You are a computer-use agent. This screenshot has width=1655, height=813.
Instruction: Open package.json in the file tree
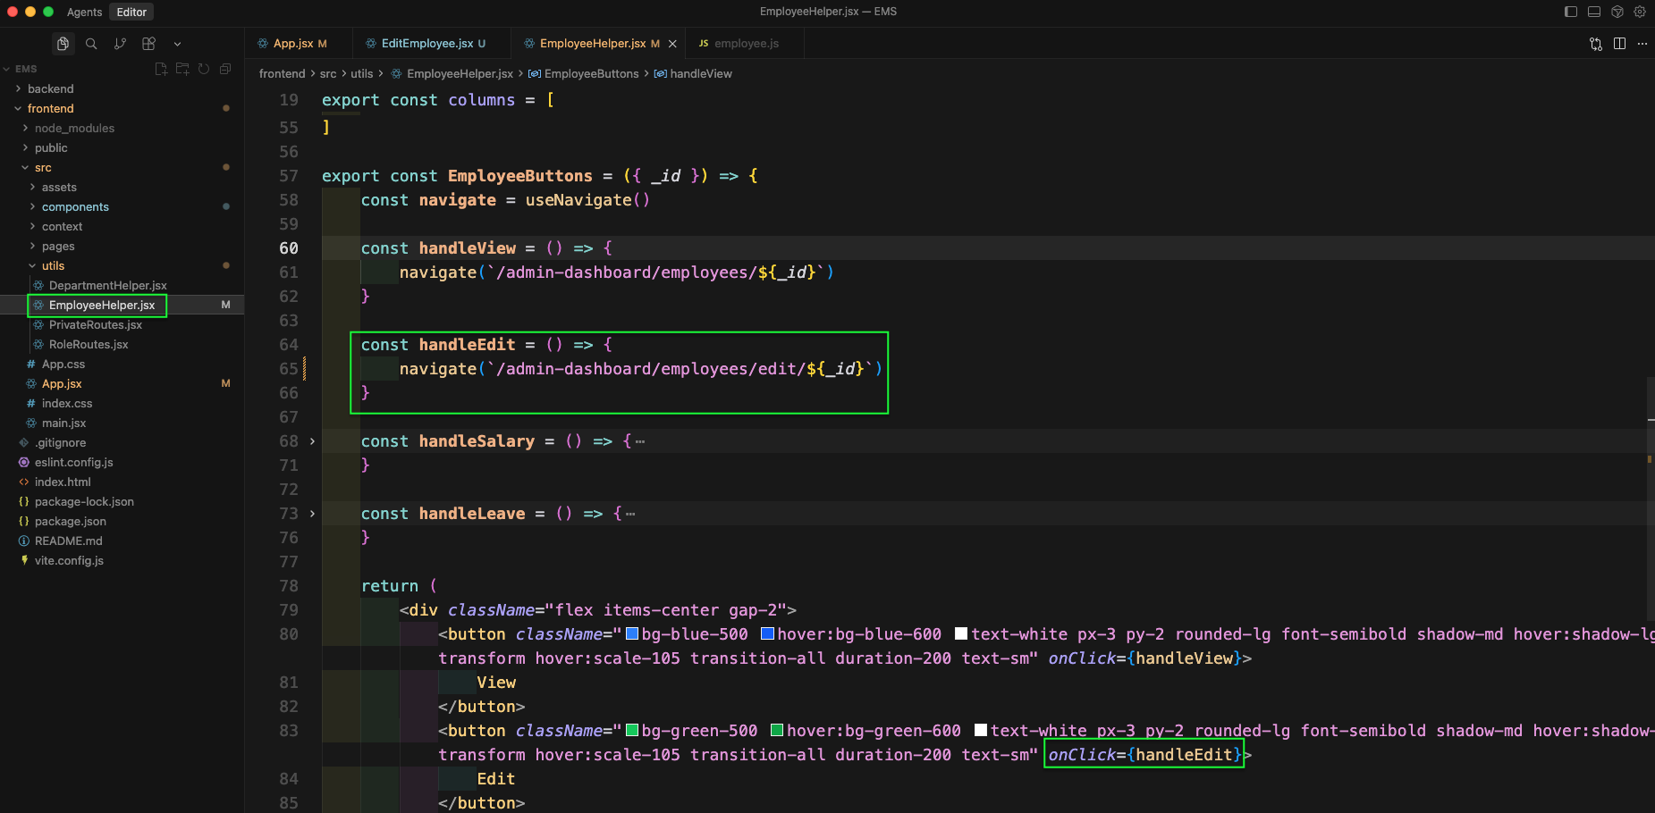coord(122,522)
